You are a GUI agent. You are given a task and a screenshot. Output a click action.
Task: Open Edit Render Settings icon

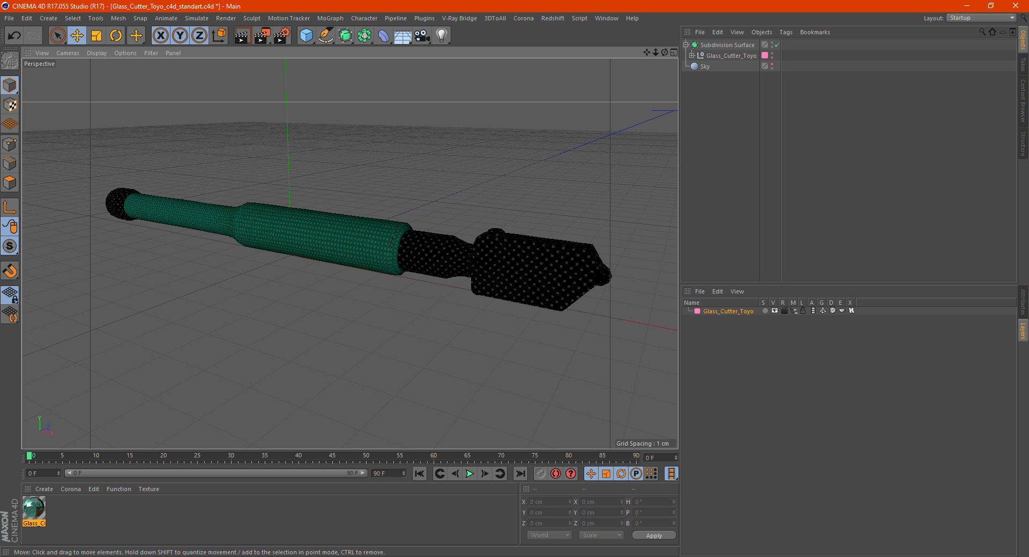282,36
